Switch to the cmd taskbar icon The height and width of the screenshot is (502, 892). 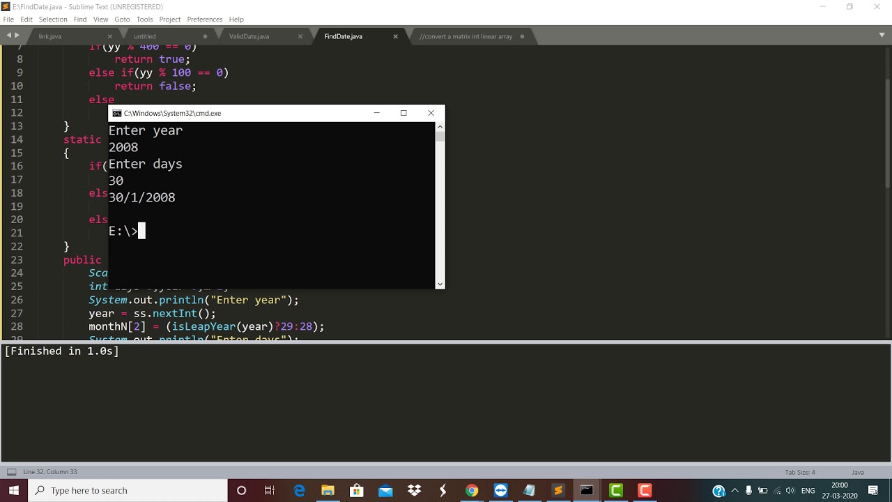(587, 490)
